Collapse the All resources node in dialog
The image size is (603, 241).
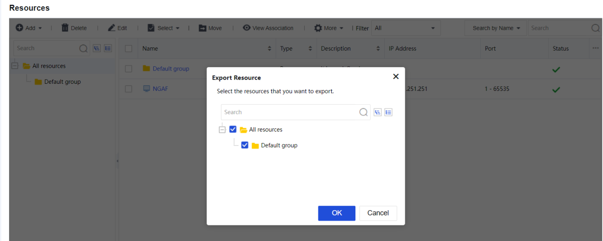222,130
